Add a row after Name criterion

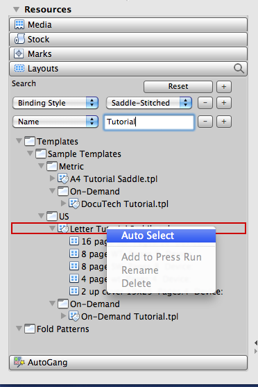click(x=224, y=122)
